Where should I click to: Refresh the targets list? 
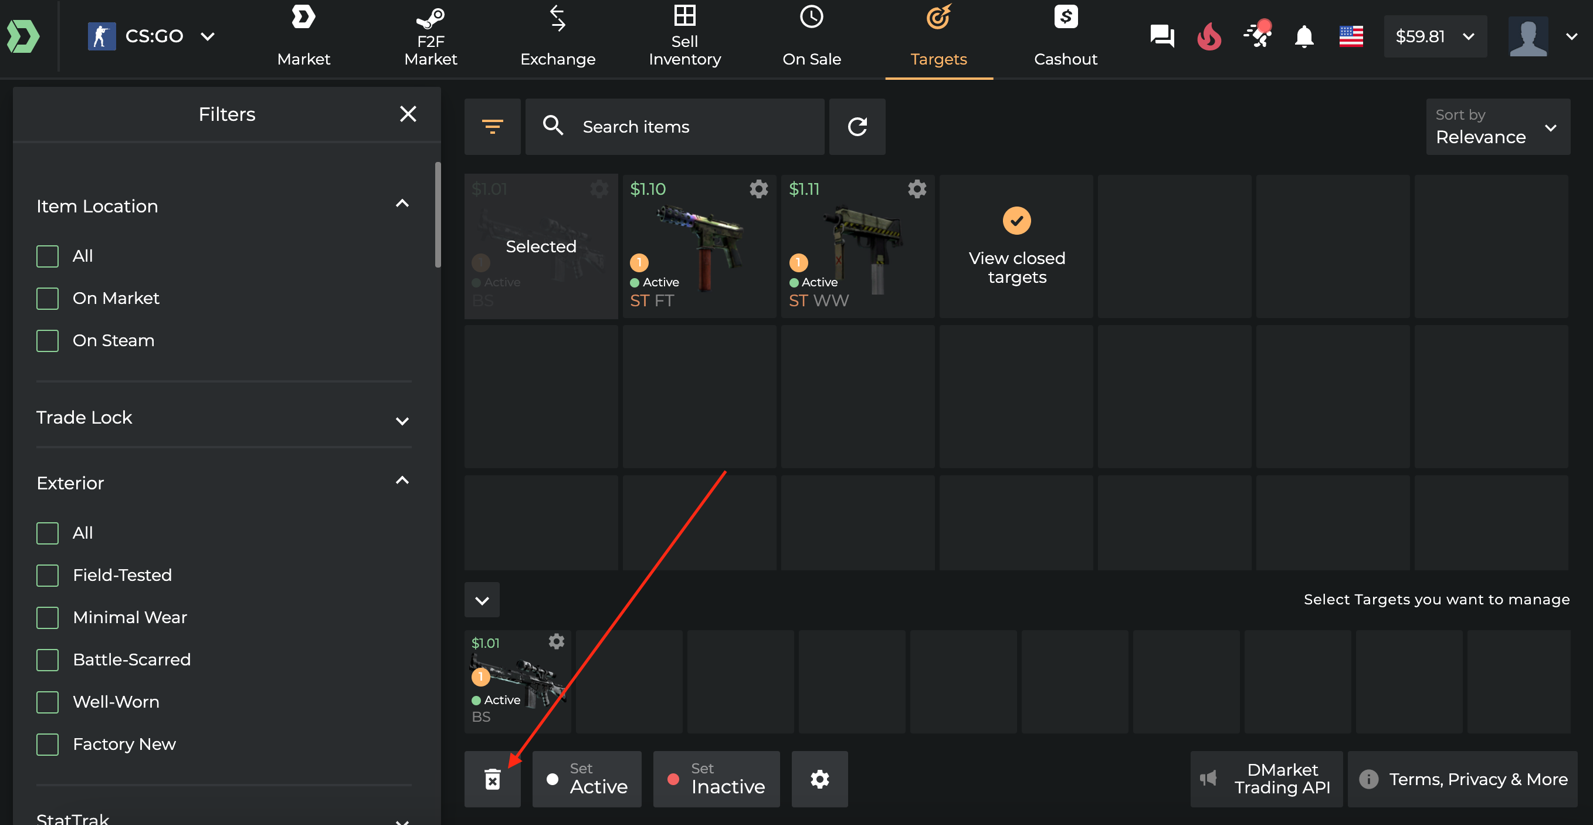coord(857,127)
